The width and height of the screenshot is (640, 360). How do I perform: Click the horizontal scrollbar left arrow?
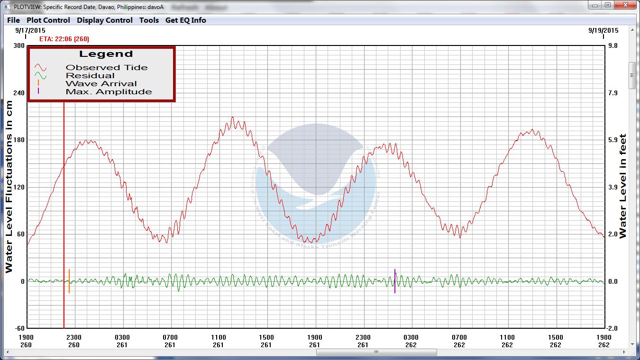(x=8, y=352)
